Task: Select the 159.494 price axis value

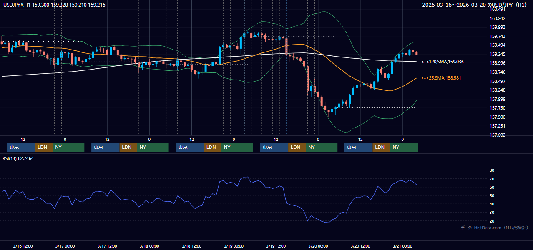Action: 498,45
